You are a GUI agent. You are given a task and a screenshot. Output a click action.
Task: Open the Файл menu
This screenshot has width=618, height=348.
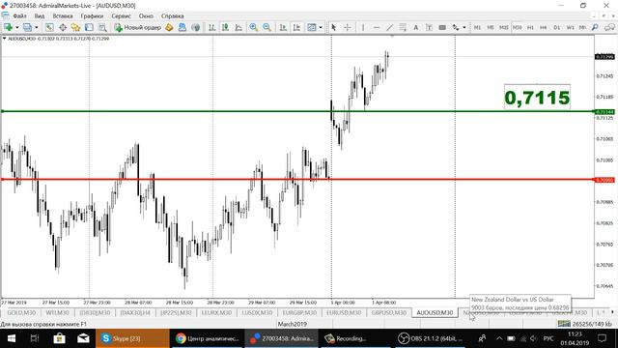19,16
